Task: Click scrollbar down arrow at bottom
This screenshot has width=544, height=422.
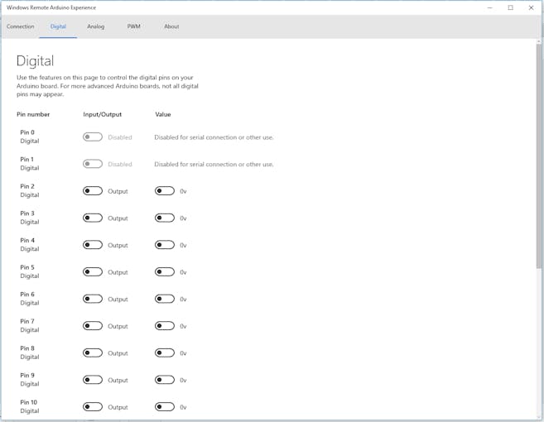Action: click(x=539, y=415)
